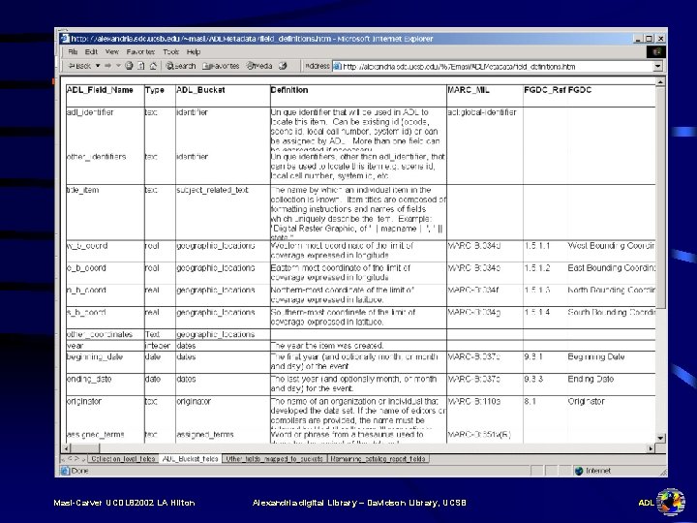Click the Internet zone globe in the status bar

click(579, 471)
